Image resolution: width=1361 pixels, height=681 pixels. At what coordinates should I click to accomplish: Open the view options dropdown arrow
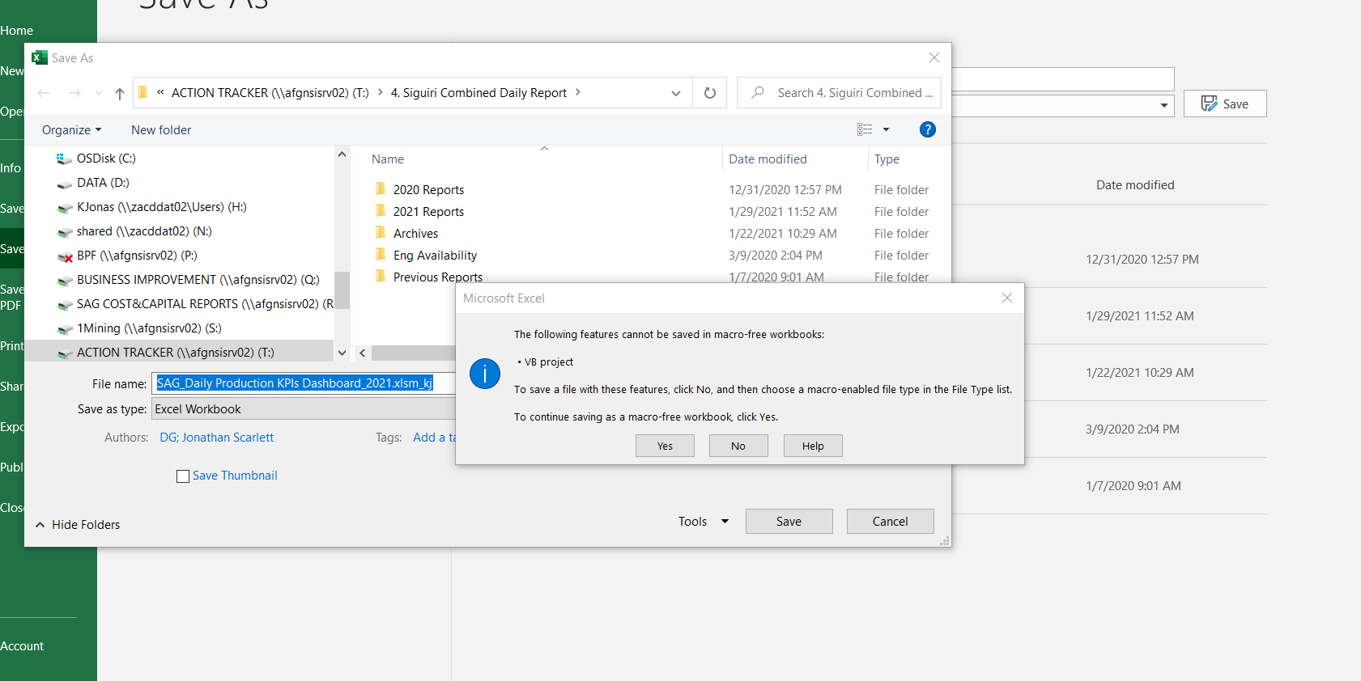pyautogui.click(x=886, y=129)
